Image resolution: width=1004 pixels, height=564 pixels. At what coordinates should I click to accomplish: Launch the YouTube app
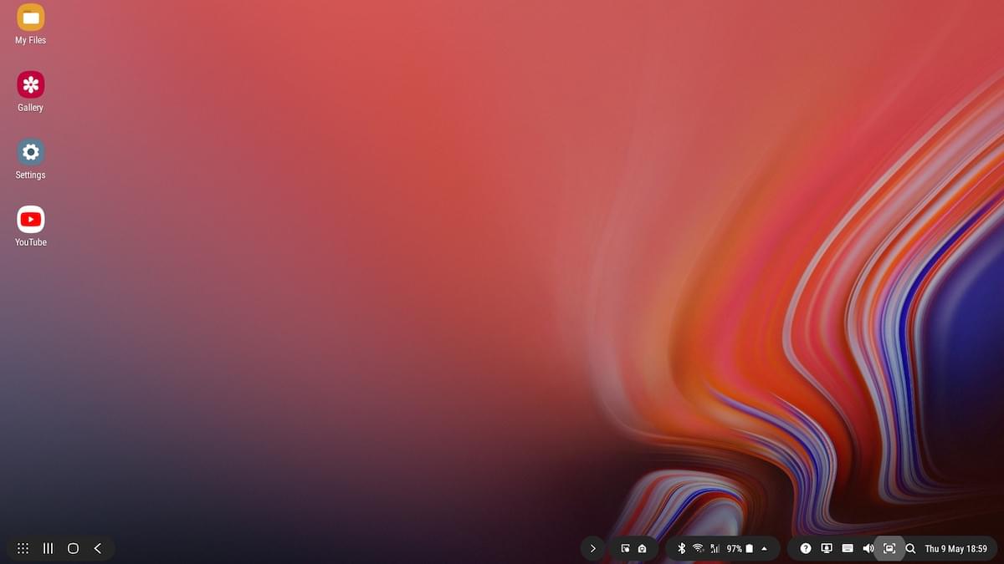[31, 220]
